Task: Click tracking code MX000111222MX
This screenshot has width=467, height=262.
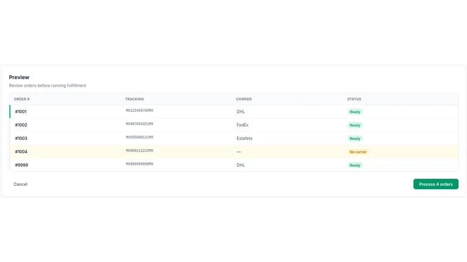Action: (140, 151)
